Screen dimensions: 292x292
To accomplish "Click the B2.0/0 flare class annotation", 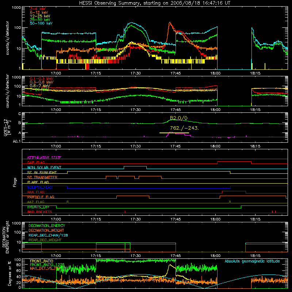I will coord(179,118).
